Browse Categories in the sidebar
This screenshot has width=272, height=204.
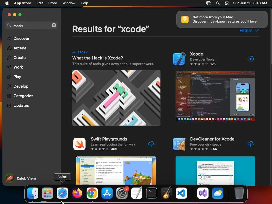23,96
